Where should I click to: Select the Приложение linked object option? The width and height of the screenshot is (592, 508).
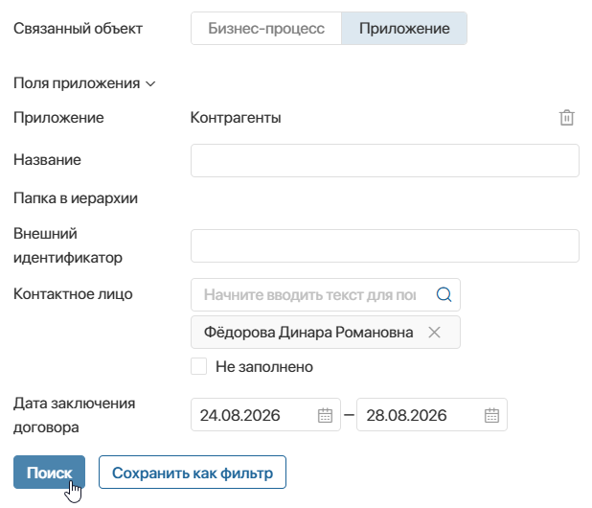(x=404, y=29)
